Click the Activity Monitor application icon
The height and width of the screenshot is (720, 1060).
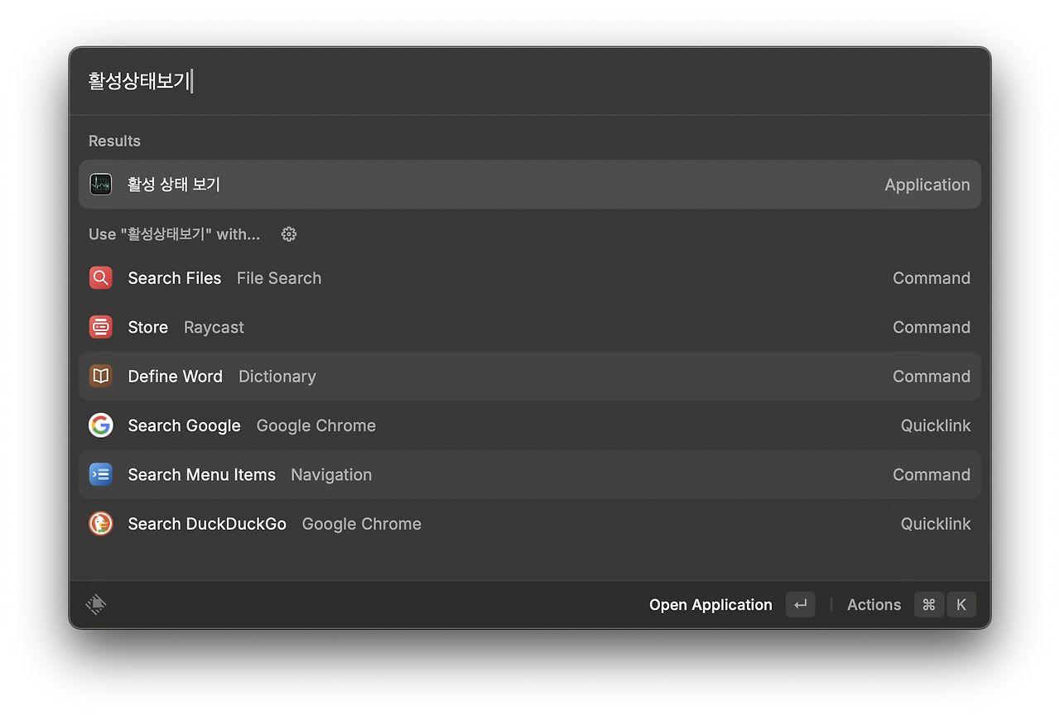(100, 184)
